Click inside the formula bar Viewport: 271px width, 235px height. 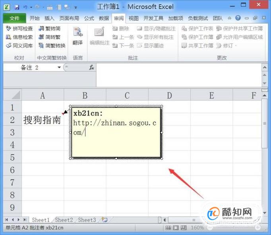179,75
